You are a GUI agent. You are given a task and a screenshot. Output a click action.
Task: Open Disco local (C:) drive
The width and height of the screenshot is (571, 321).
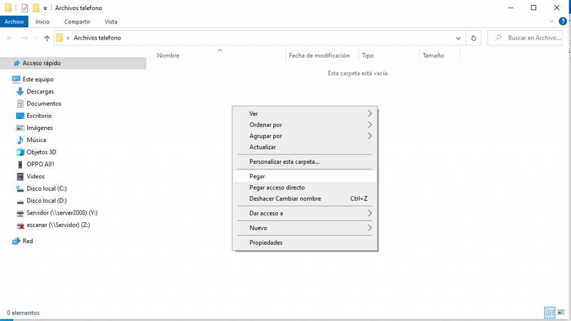pyautogui.click(x=46, y=188)
